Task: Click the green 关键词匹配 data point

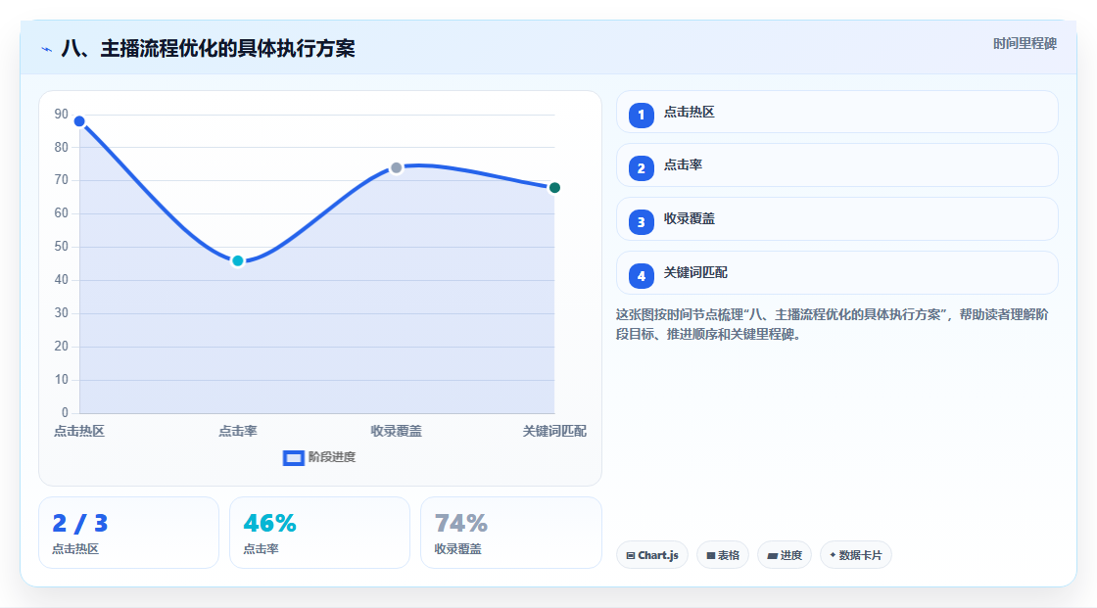Action: 554,188
